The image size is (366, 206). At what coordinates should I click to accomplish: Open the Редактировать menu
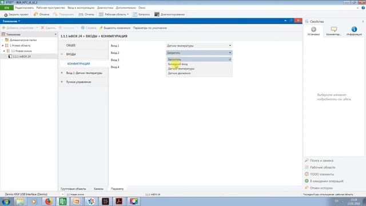[24, 7]
